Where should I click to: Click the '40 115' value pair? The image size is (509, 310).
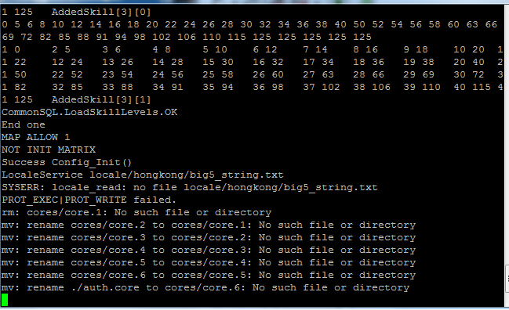(x=472, y=87)
